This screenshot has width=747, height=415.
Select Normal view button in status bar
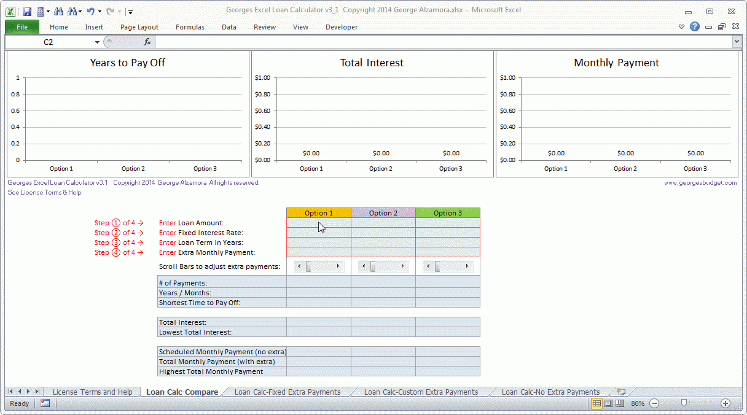[x=596, y=403]
